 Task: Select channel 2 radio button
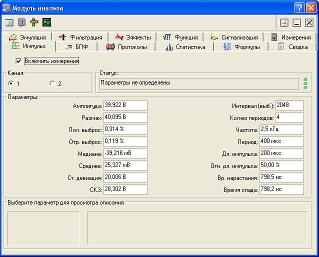pyautogui.click(x=52, y=83)
